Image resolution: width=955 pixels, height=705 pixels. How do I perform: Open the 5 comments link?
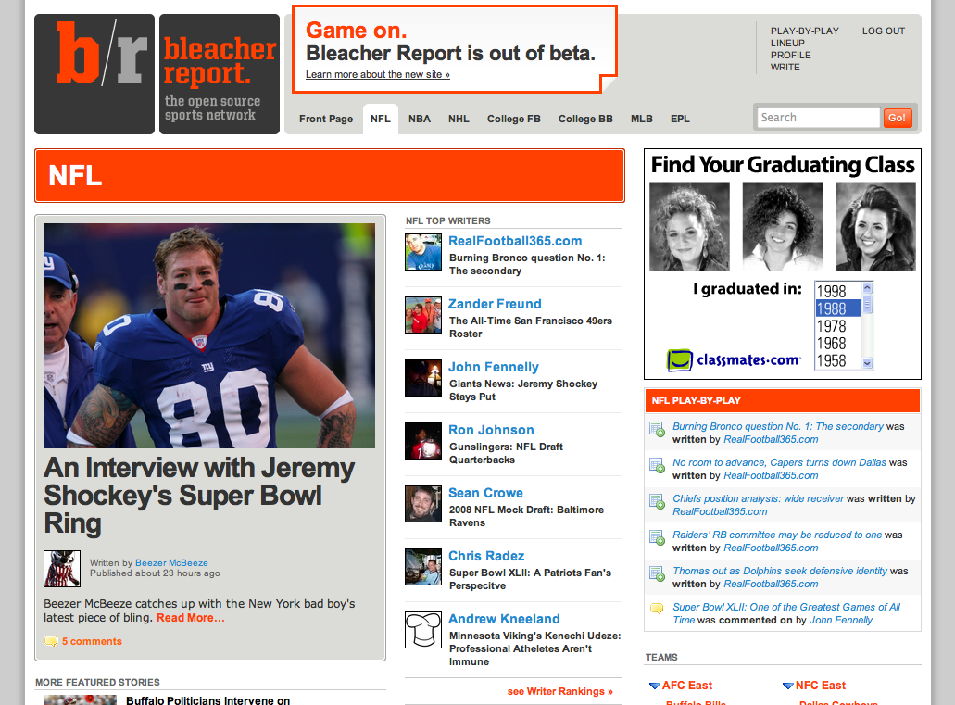(92, 641)
